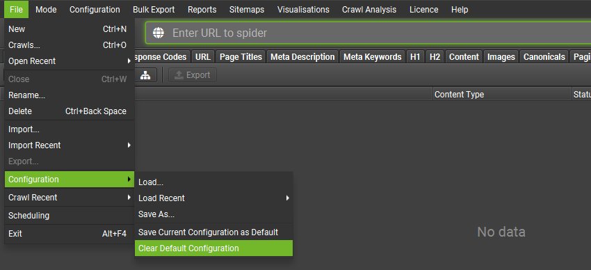Select Delete in the File menu
Viewport: 591px width, 270px height.
70,111
